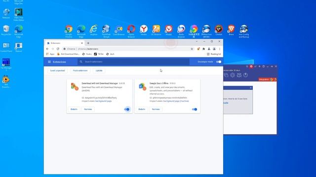This screenshot has height=177, width=316.
Task: Open the Youku bookmark
Action: (87, 54)
